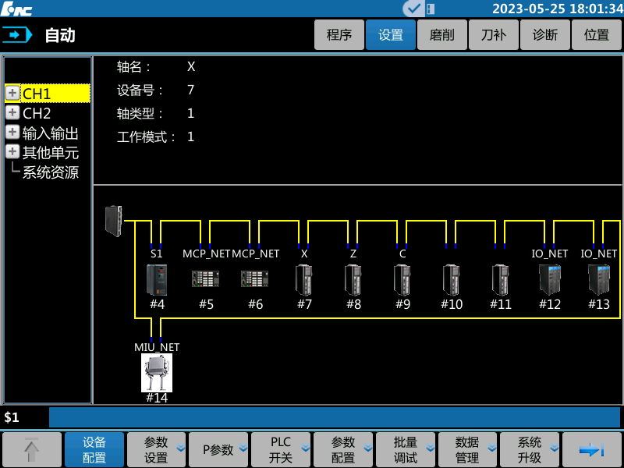624x468 pixels.
Task: Open the 诊断 tab
Action: (545, 35)
